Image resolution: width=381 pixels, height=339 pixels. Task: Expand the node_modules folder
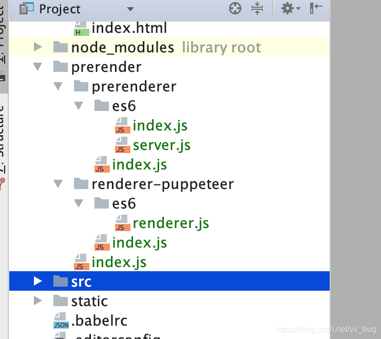click(x=37, y=47)
